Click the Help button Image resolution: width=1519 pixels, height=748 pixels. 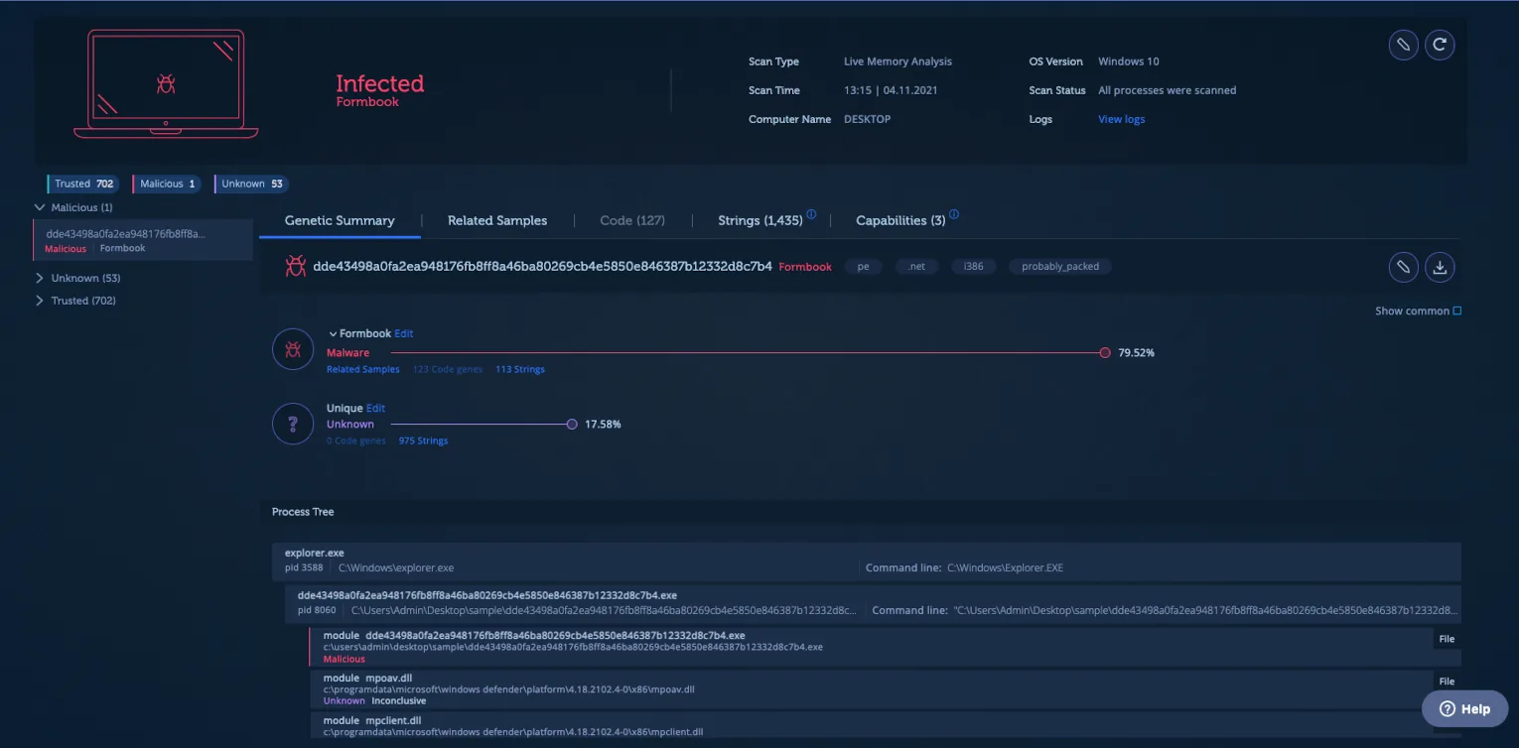coord(1464,709)
